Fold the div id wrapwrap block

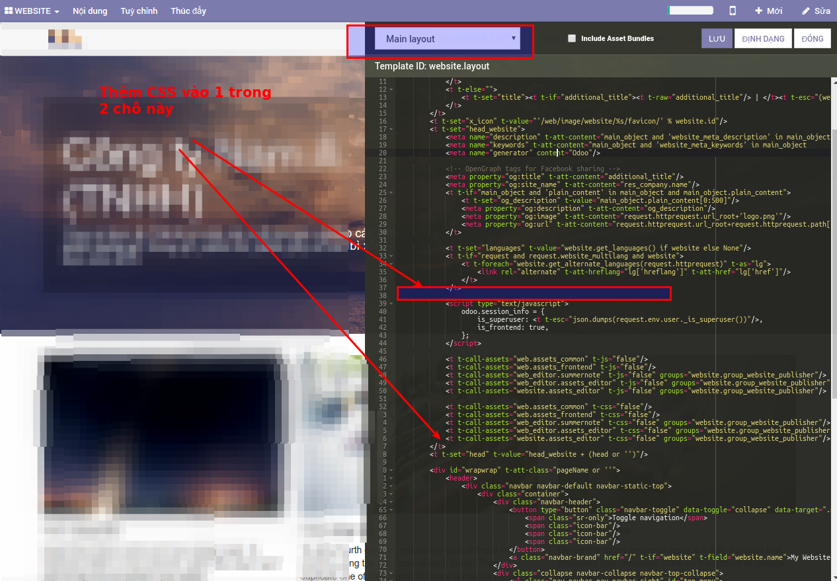[391, 470]
